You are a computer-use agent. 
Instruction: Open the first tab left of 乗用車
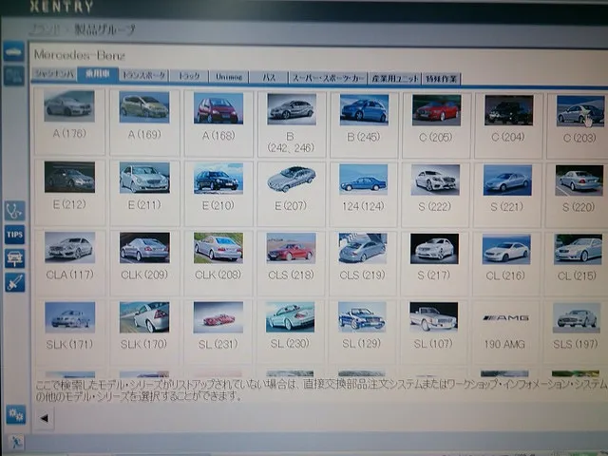click(54, 74)
